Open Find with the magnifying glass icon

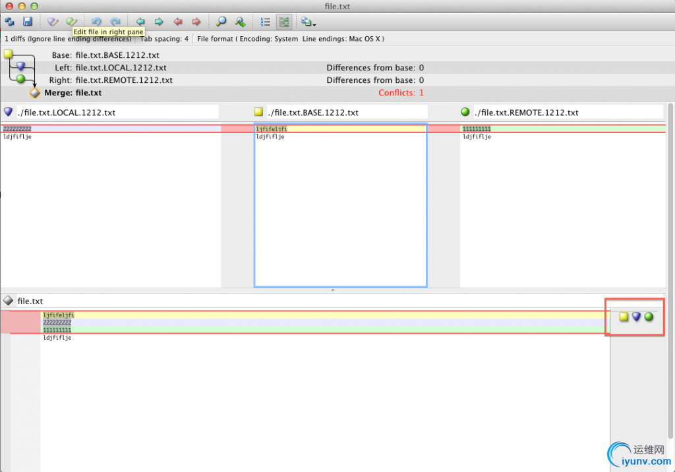221,22
